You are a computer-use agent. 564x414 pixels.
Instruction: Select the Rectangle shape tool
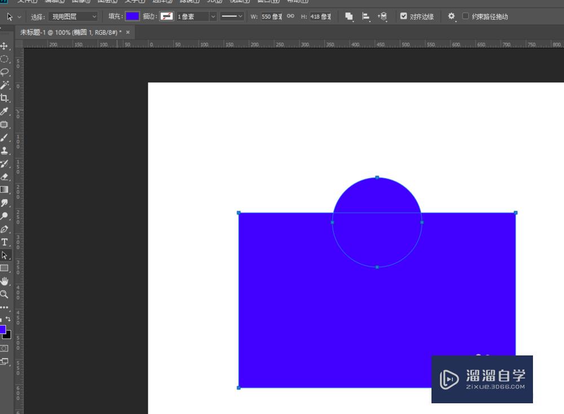point(5,268)
